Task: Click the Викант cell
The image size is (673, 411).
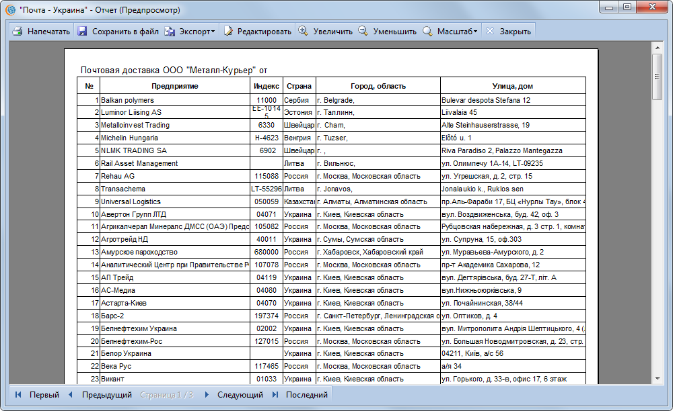Action: click(x=175, y=379)
